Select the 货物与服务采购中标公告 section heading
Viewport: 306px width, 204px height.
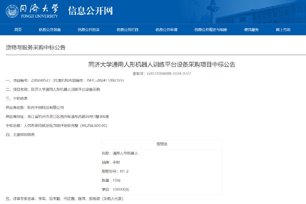point(36,47)
